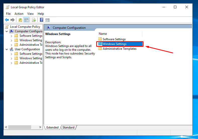Click the Up one level folder icon

click(20, 20)
